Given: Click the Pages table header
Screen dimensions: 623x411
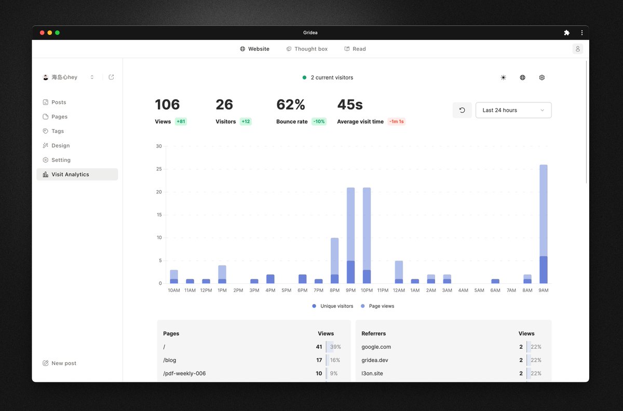Looking at the screenshot, I should [x=171, y=334].
